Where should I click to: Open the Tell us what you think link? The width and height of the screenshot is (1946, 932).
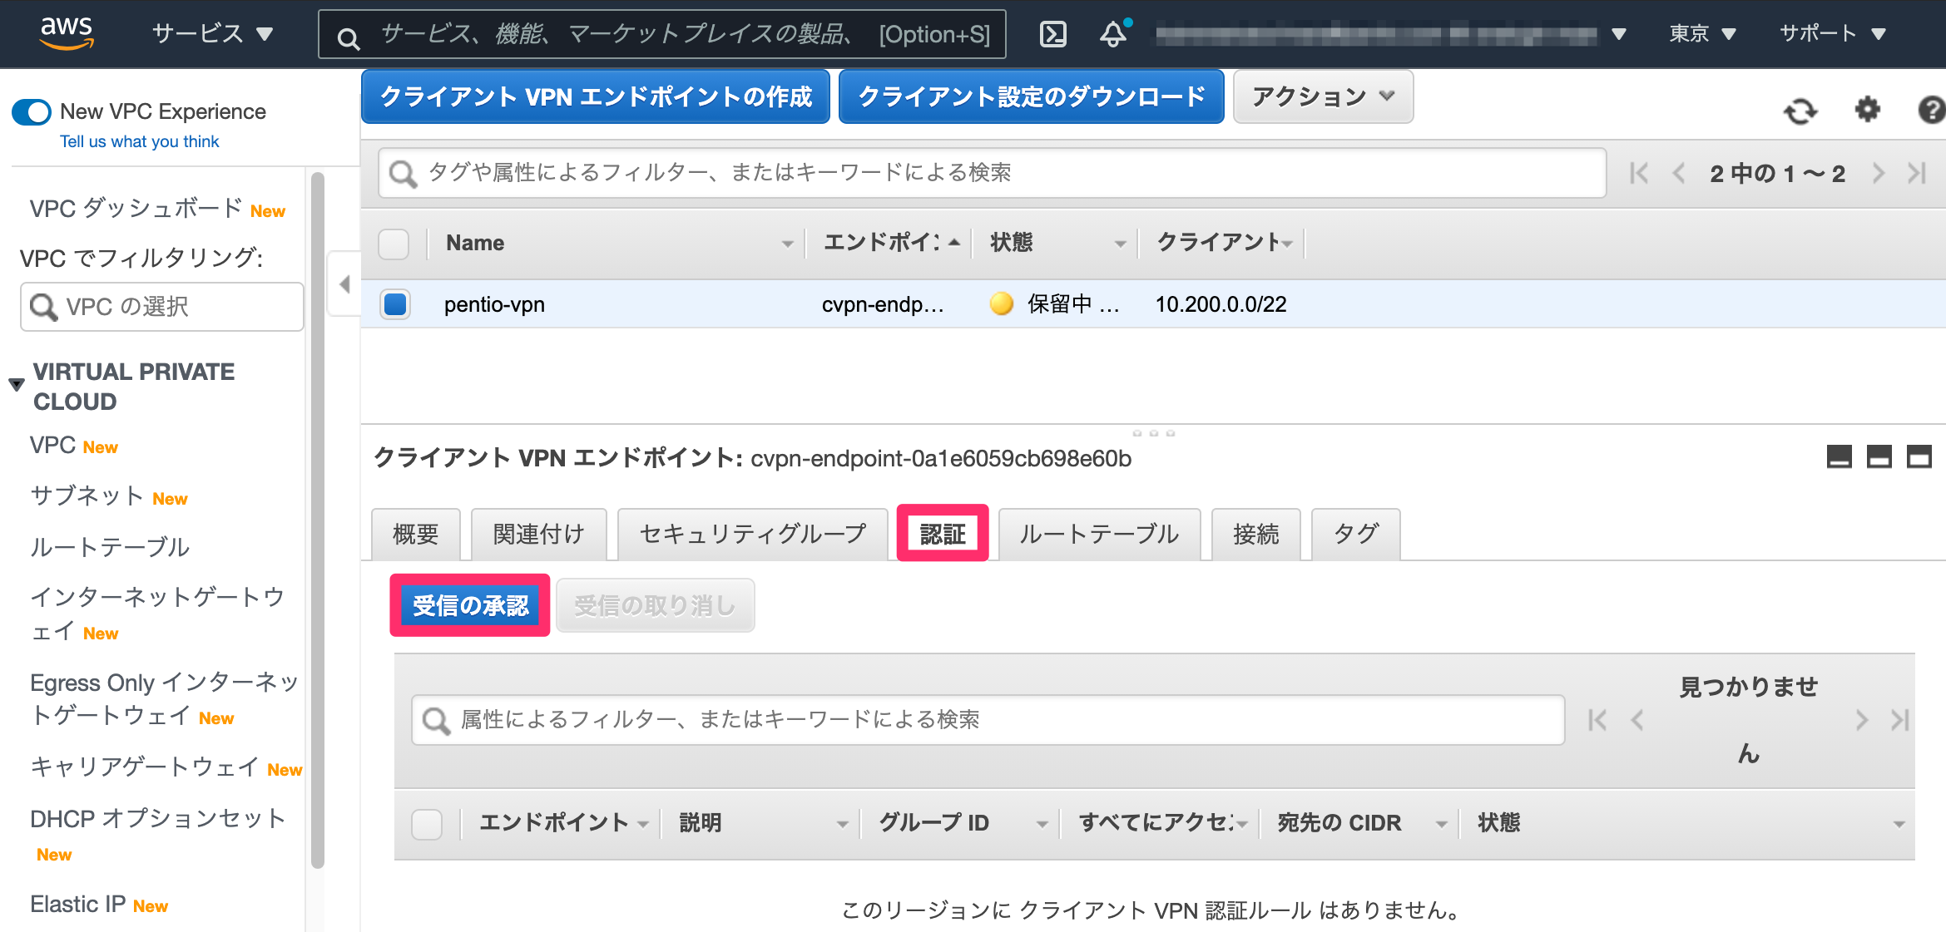coord(139,141)
